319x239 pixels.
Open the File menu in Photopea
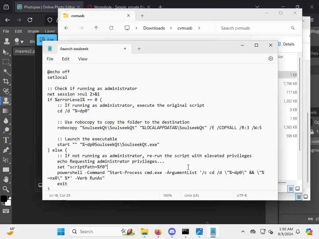(6, 31)
